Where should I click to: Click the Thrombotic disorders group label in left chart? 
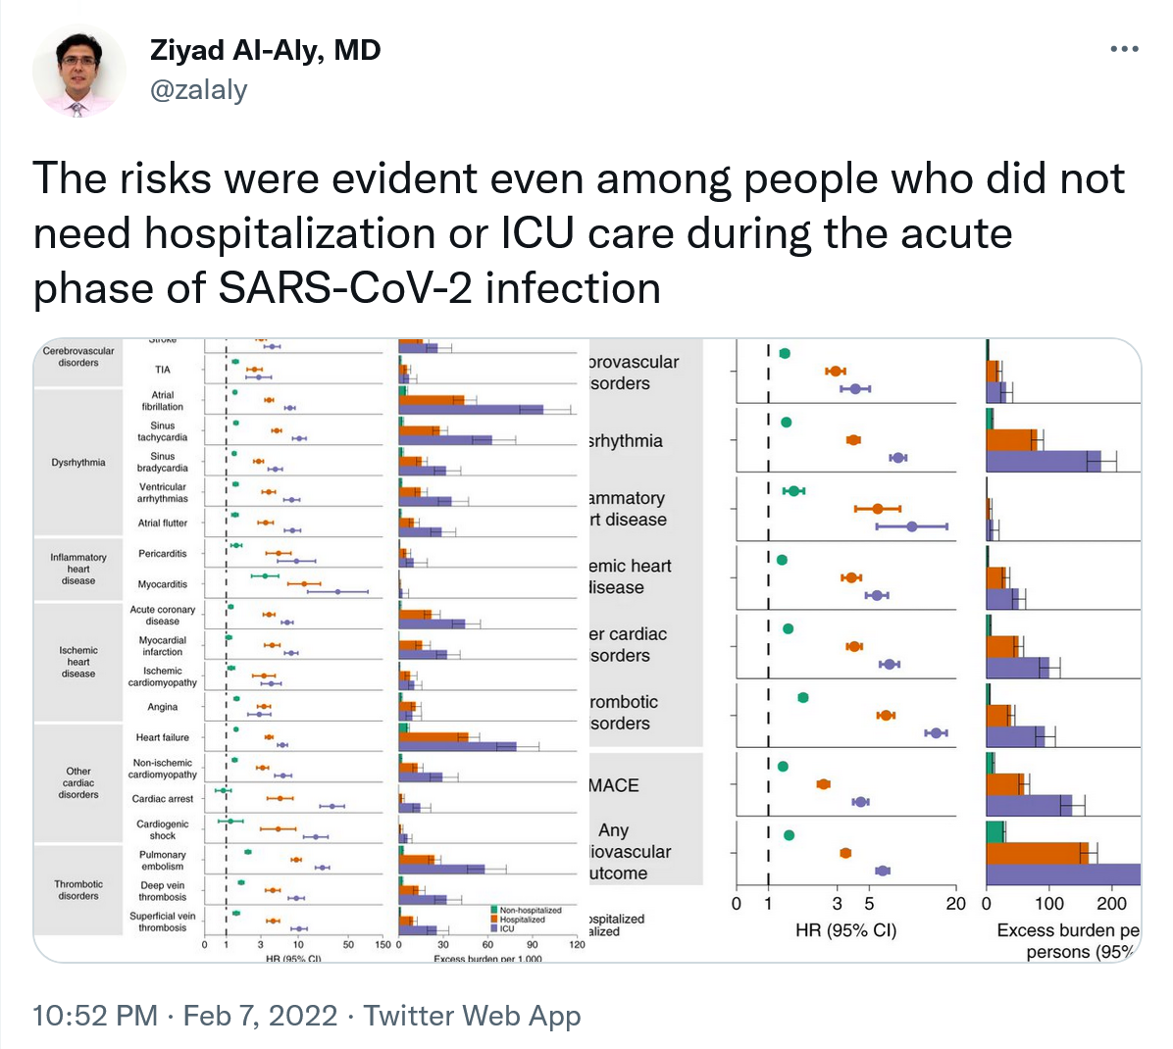(78, 890)
